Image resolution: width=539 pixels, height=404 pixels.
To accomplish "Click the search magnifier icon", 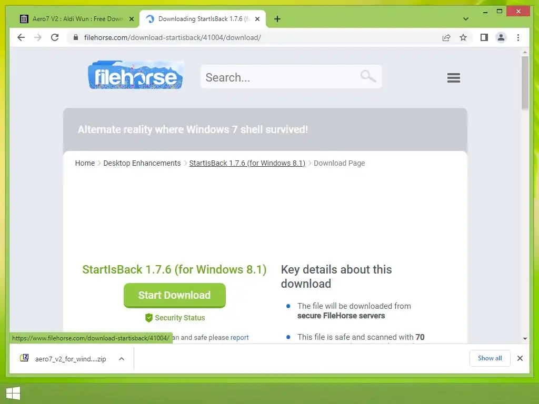I will pos(368,76).
